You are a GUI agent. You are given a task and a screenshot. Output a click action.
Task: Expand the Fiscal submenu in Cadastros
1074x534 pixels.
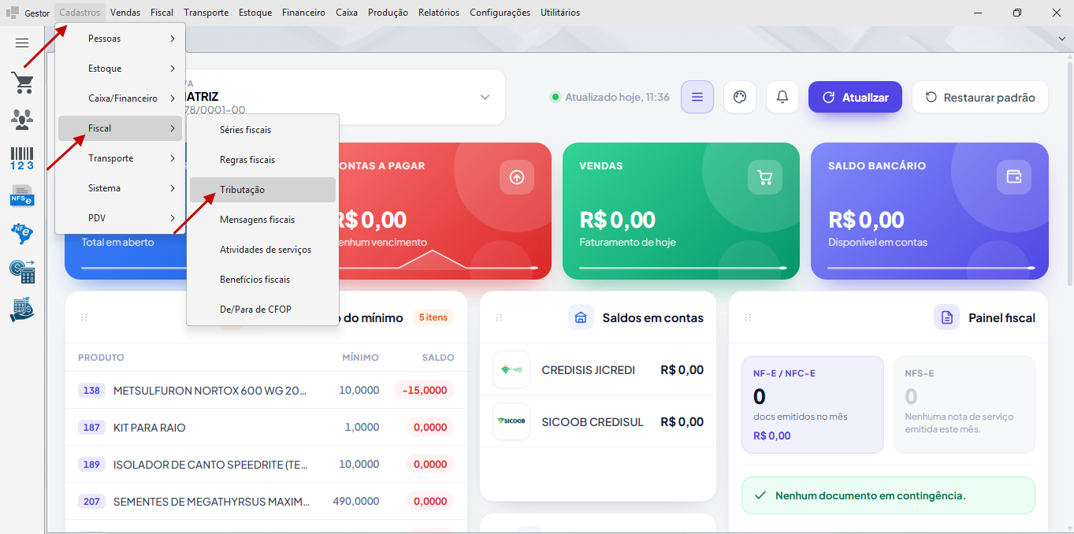120,128
